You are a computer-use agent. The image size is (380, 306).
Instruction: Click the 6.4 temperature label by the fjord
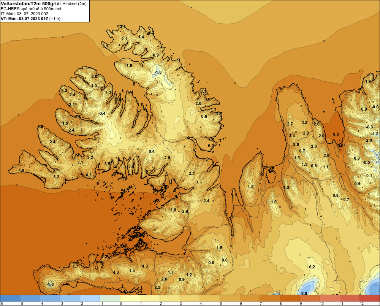234,195
